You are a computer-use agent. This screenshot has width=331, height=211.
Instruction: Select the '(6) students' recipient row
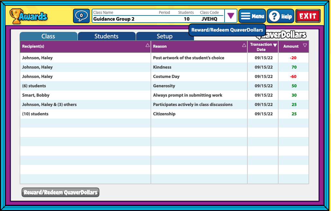coord(164,86)
